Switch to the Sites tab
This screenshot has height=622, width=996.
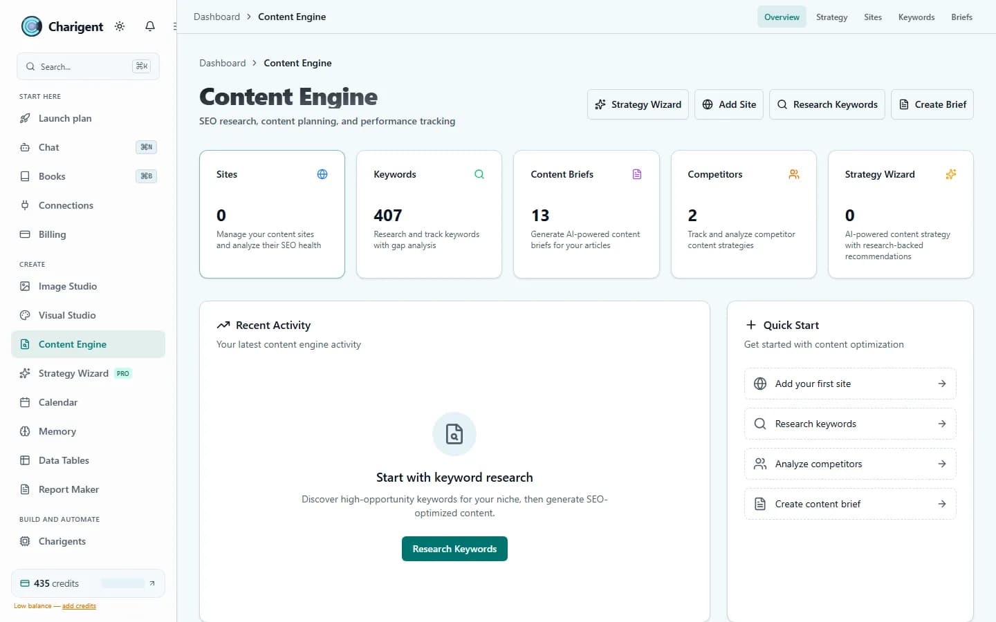[x=873, y=17]
